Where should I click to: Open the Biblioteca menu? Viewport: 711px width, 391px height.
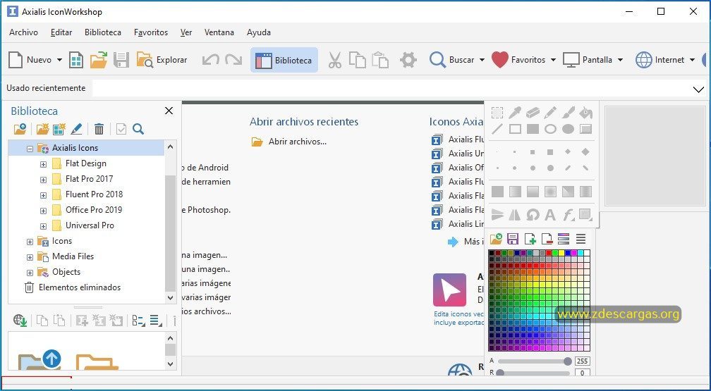pyautogui.click(x=103, y=32)
